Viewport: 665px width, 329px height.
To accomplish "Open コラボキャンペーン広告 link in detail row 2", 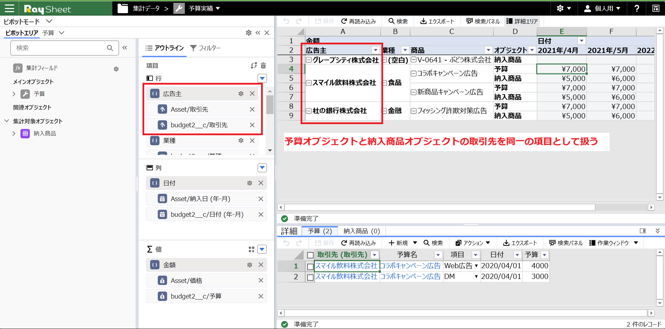I will [x=410, y=277].
